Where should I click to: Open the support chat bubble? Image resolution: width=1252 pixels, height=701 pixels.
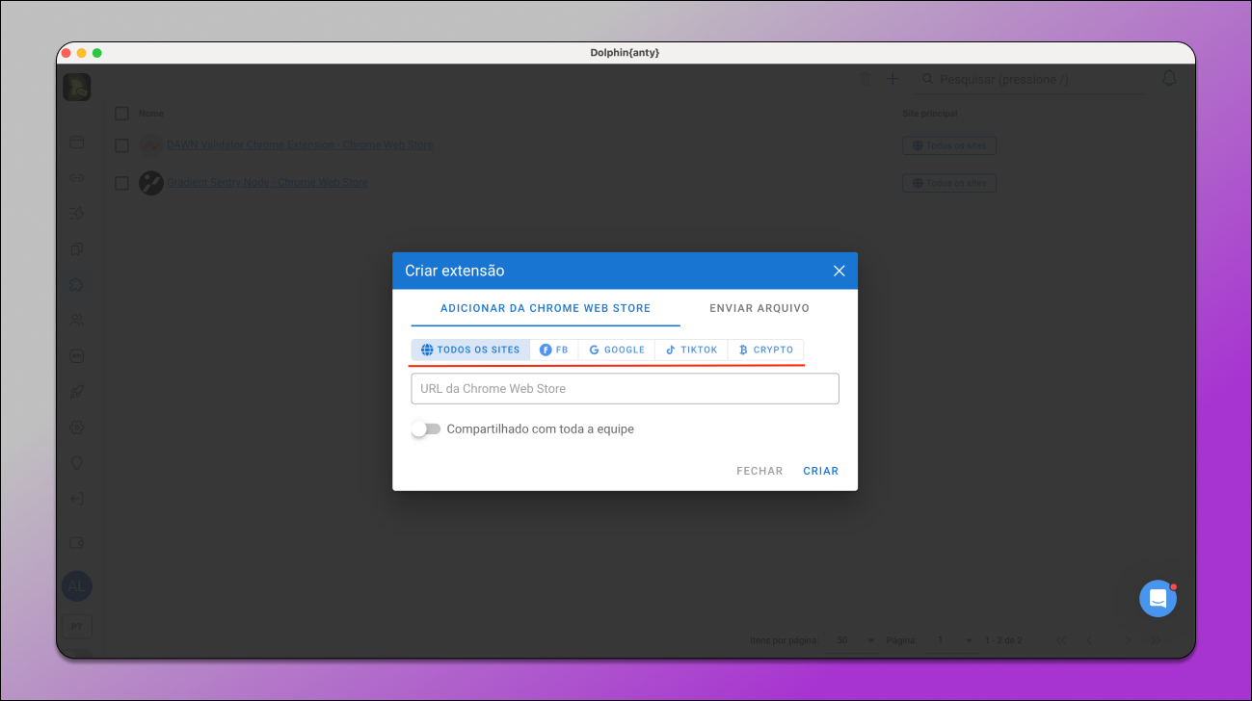(x=1158, y=598)
